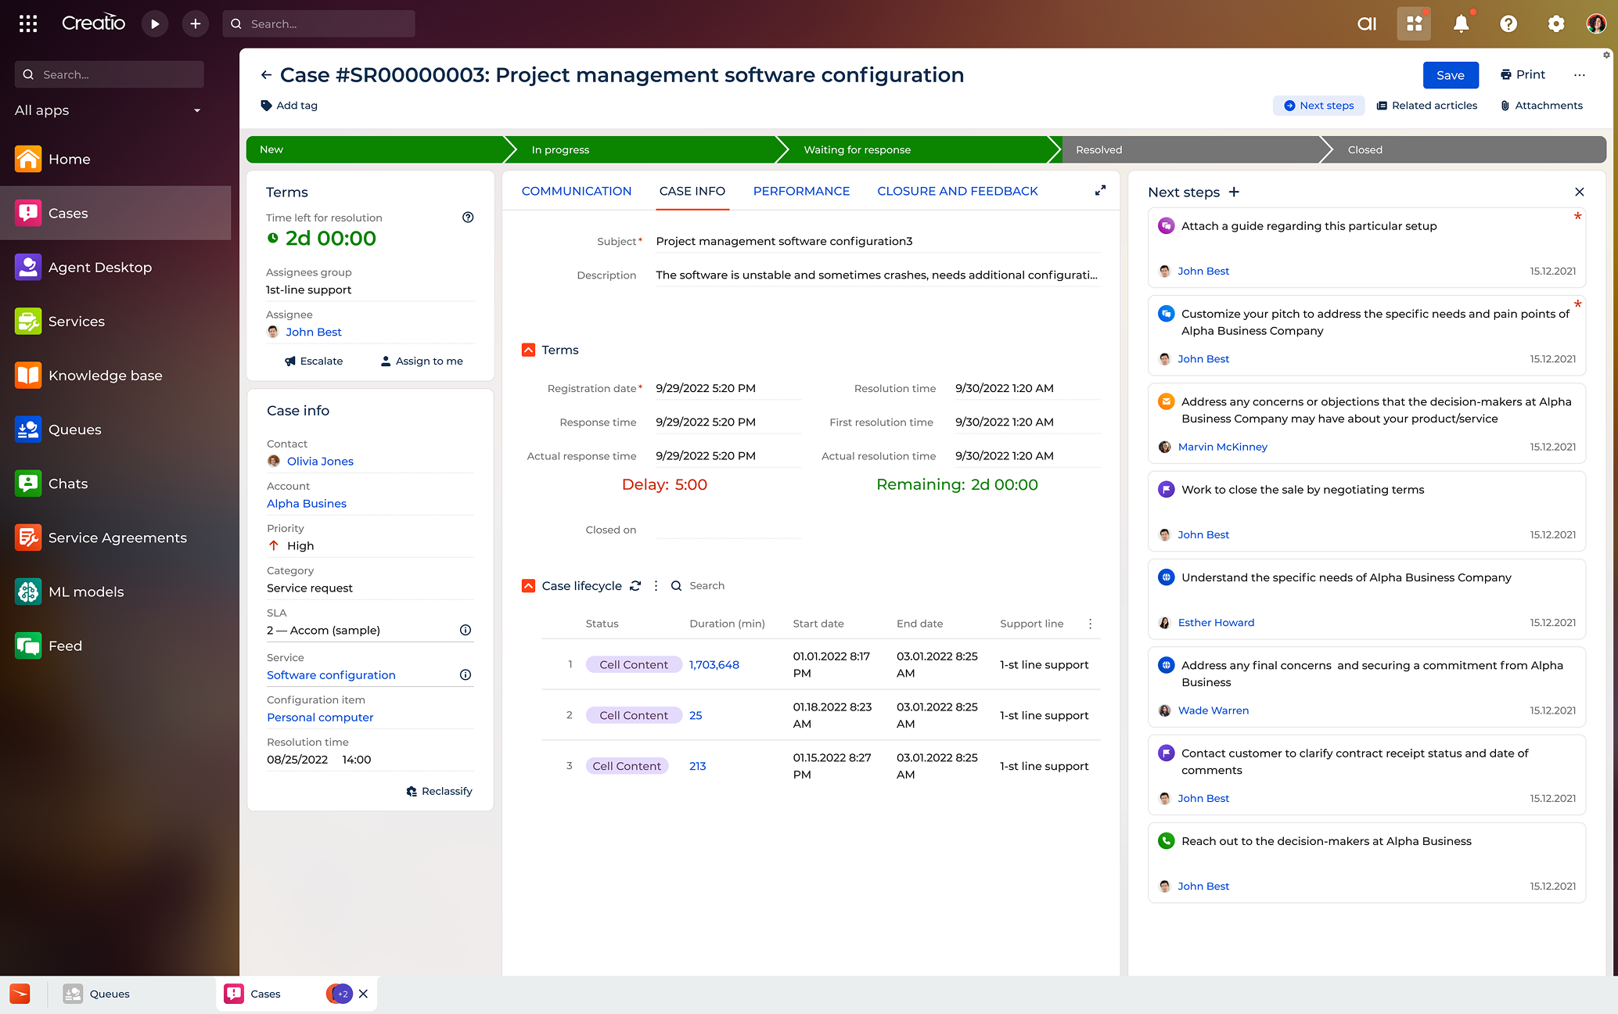Expand the All apps dropdown

tap(197, 110)
